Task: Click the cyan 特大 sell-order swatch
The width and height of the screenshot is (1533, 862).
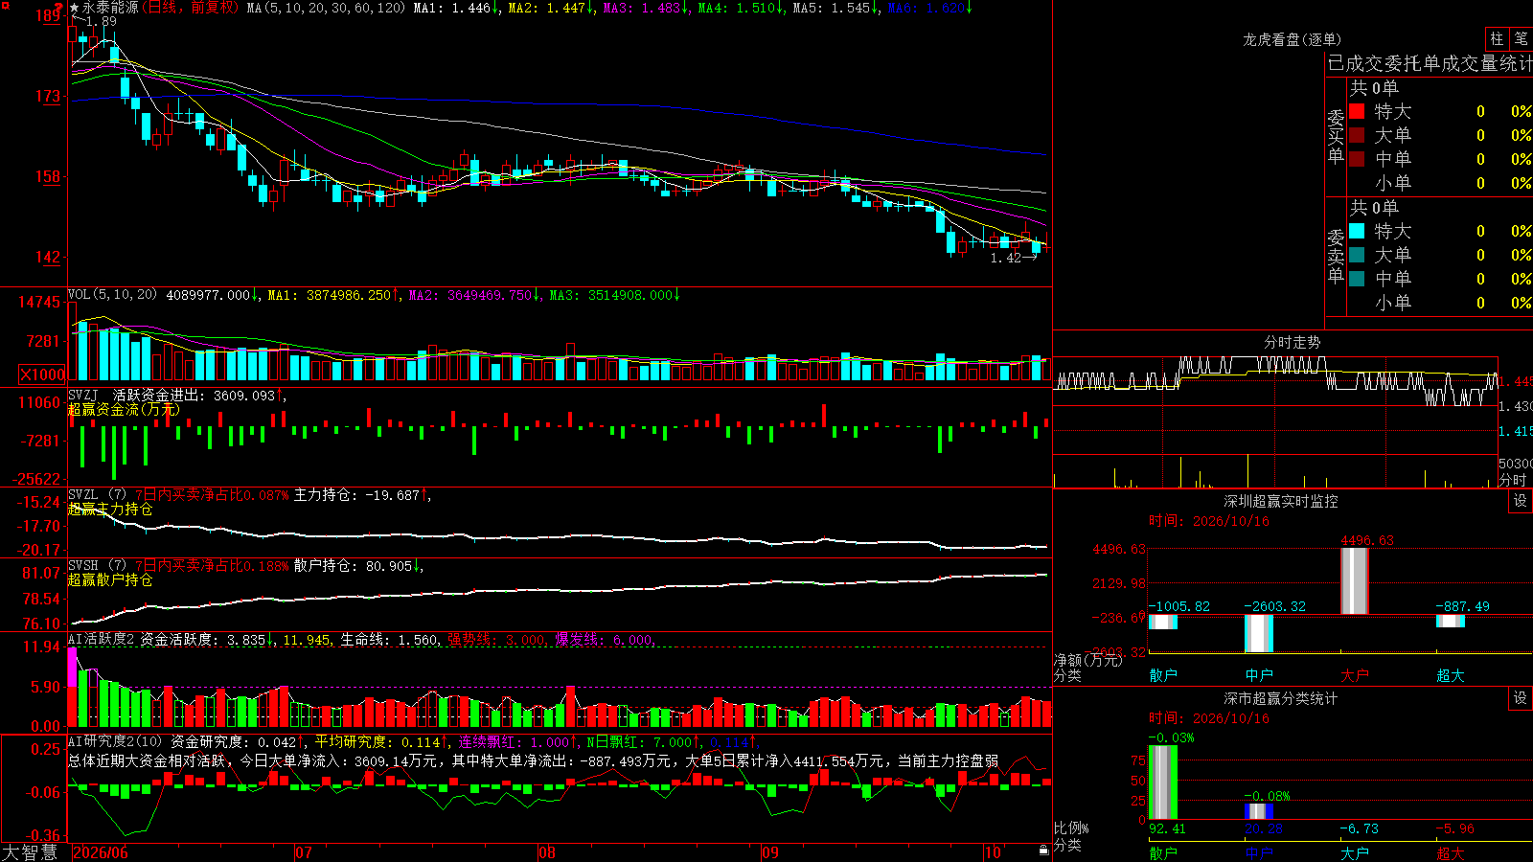Action: [x=1357, y=231]
